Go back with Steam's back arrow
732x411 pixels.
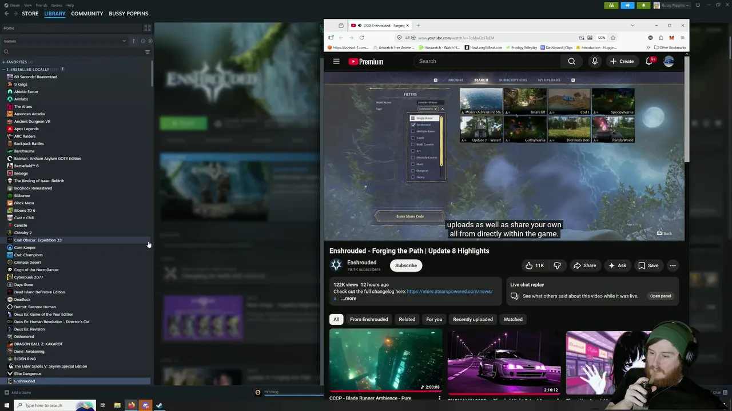pos(6,13)
